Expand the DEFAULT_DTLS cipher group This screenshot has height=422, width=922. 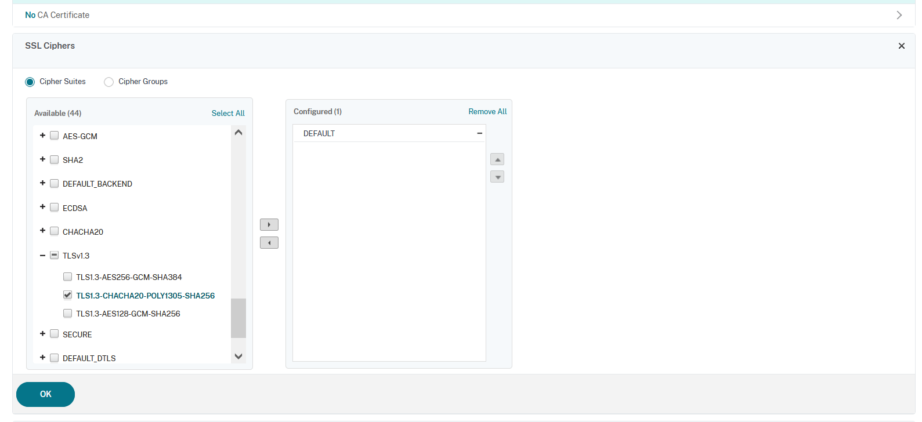tap(42, 357)
